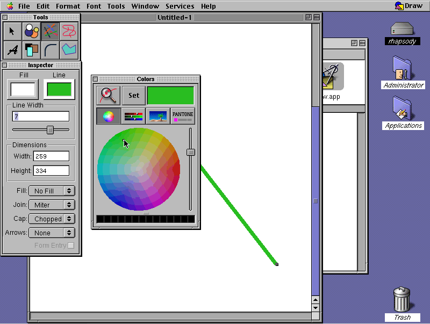This screenshot has height=324, width=430.
Task: Open the Cap dropdown showing Chopped
Action: click(x=52, y=219)
